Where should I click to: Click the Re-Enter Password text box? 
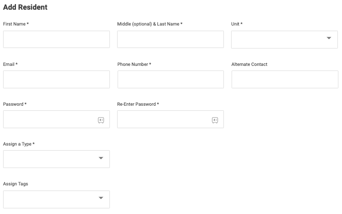coord(163,120)
